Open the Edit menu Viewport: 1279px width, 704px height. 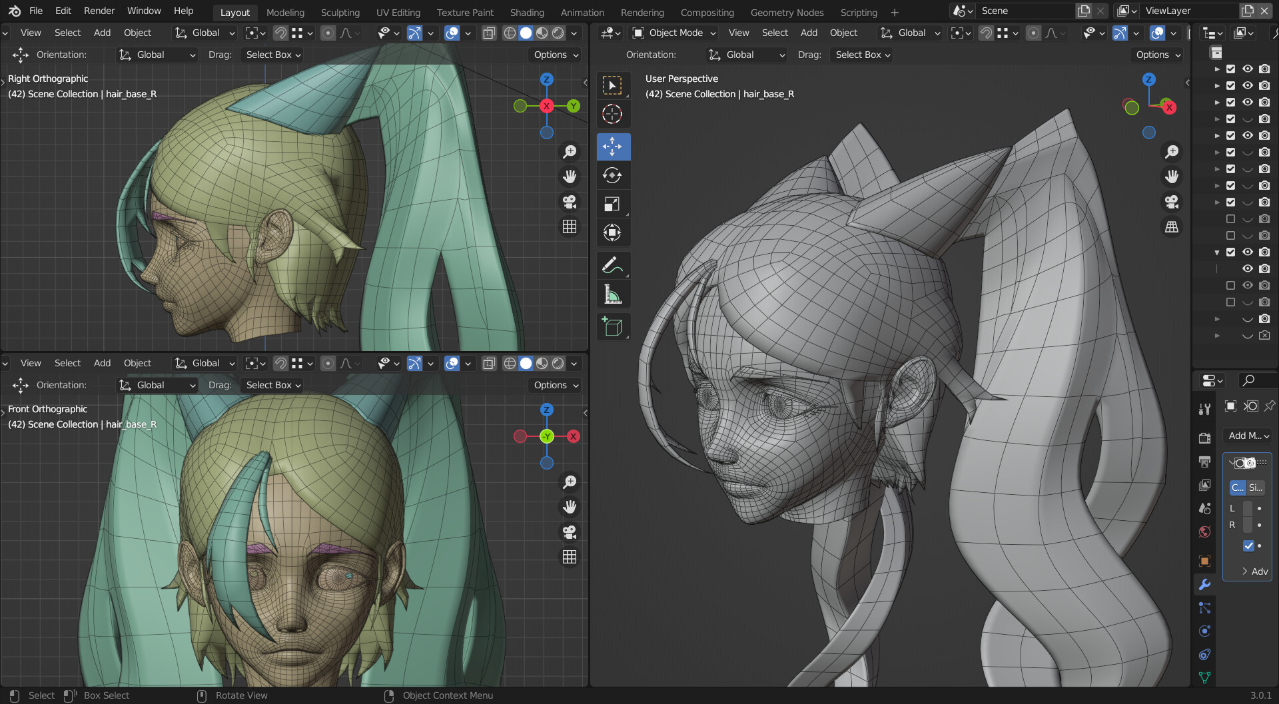(63, 11)
